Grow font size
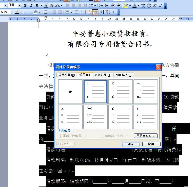This screenshot has height=187, width=193. pyautogui.click(x=155, y=6)
